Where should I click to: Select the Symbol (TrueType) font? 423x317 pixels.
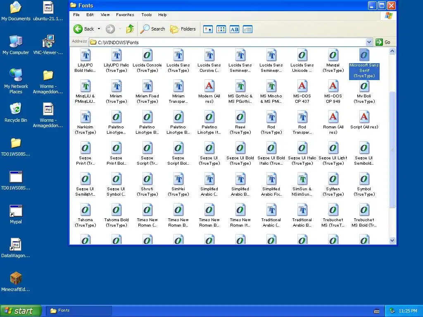[364, 185]
